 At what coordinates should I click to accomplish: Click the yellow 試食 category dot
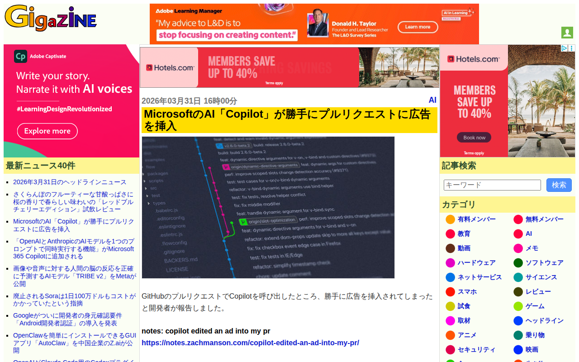click(450, 306)
